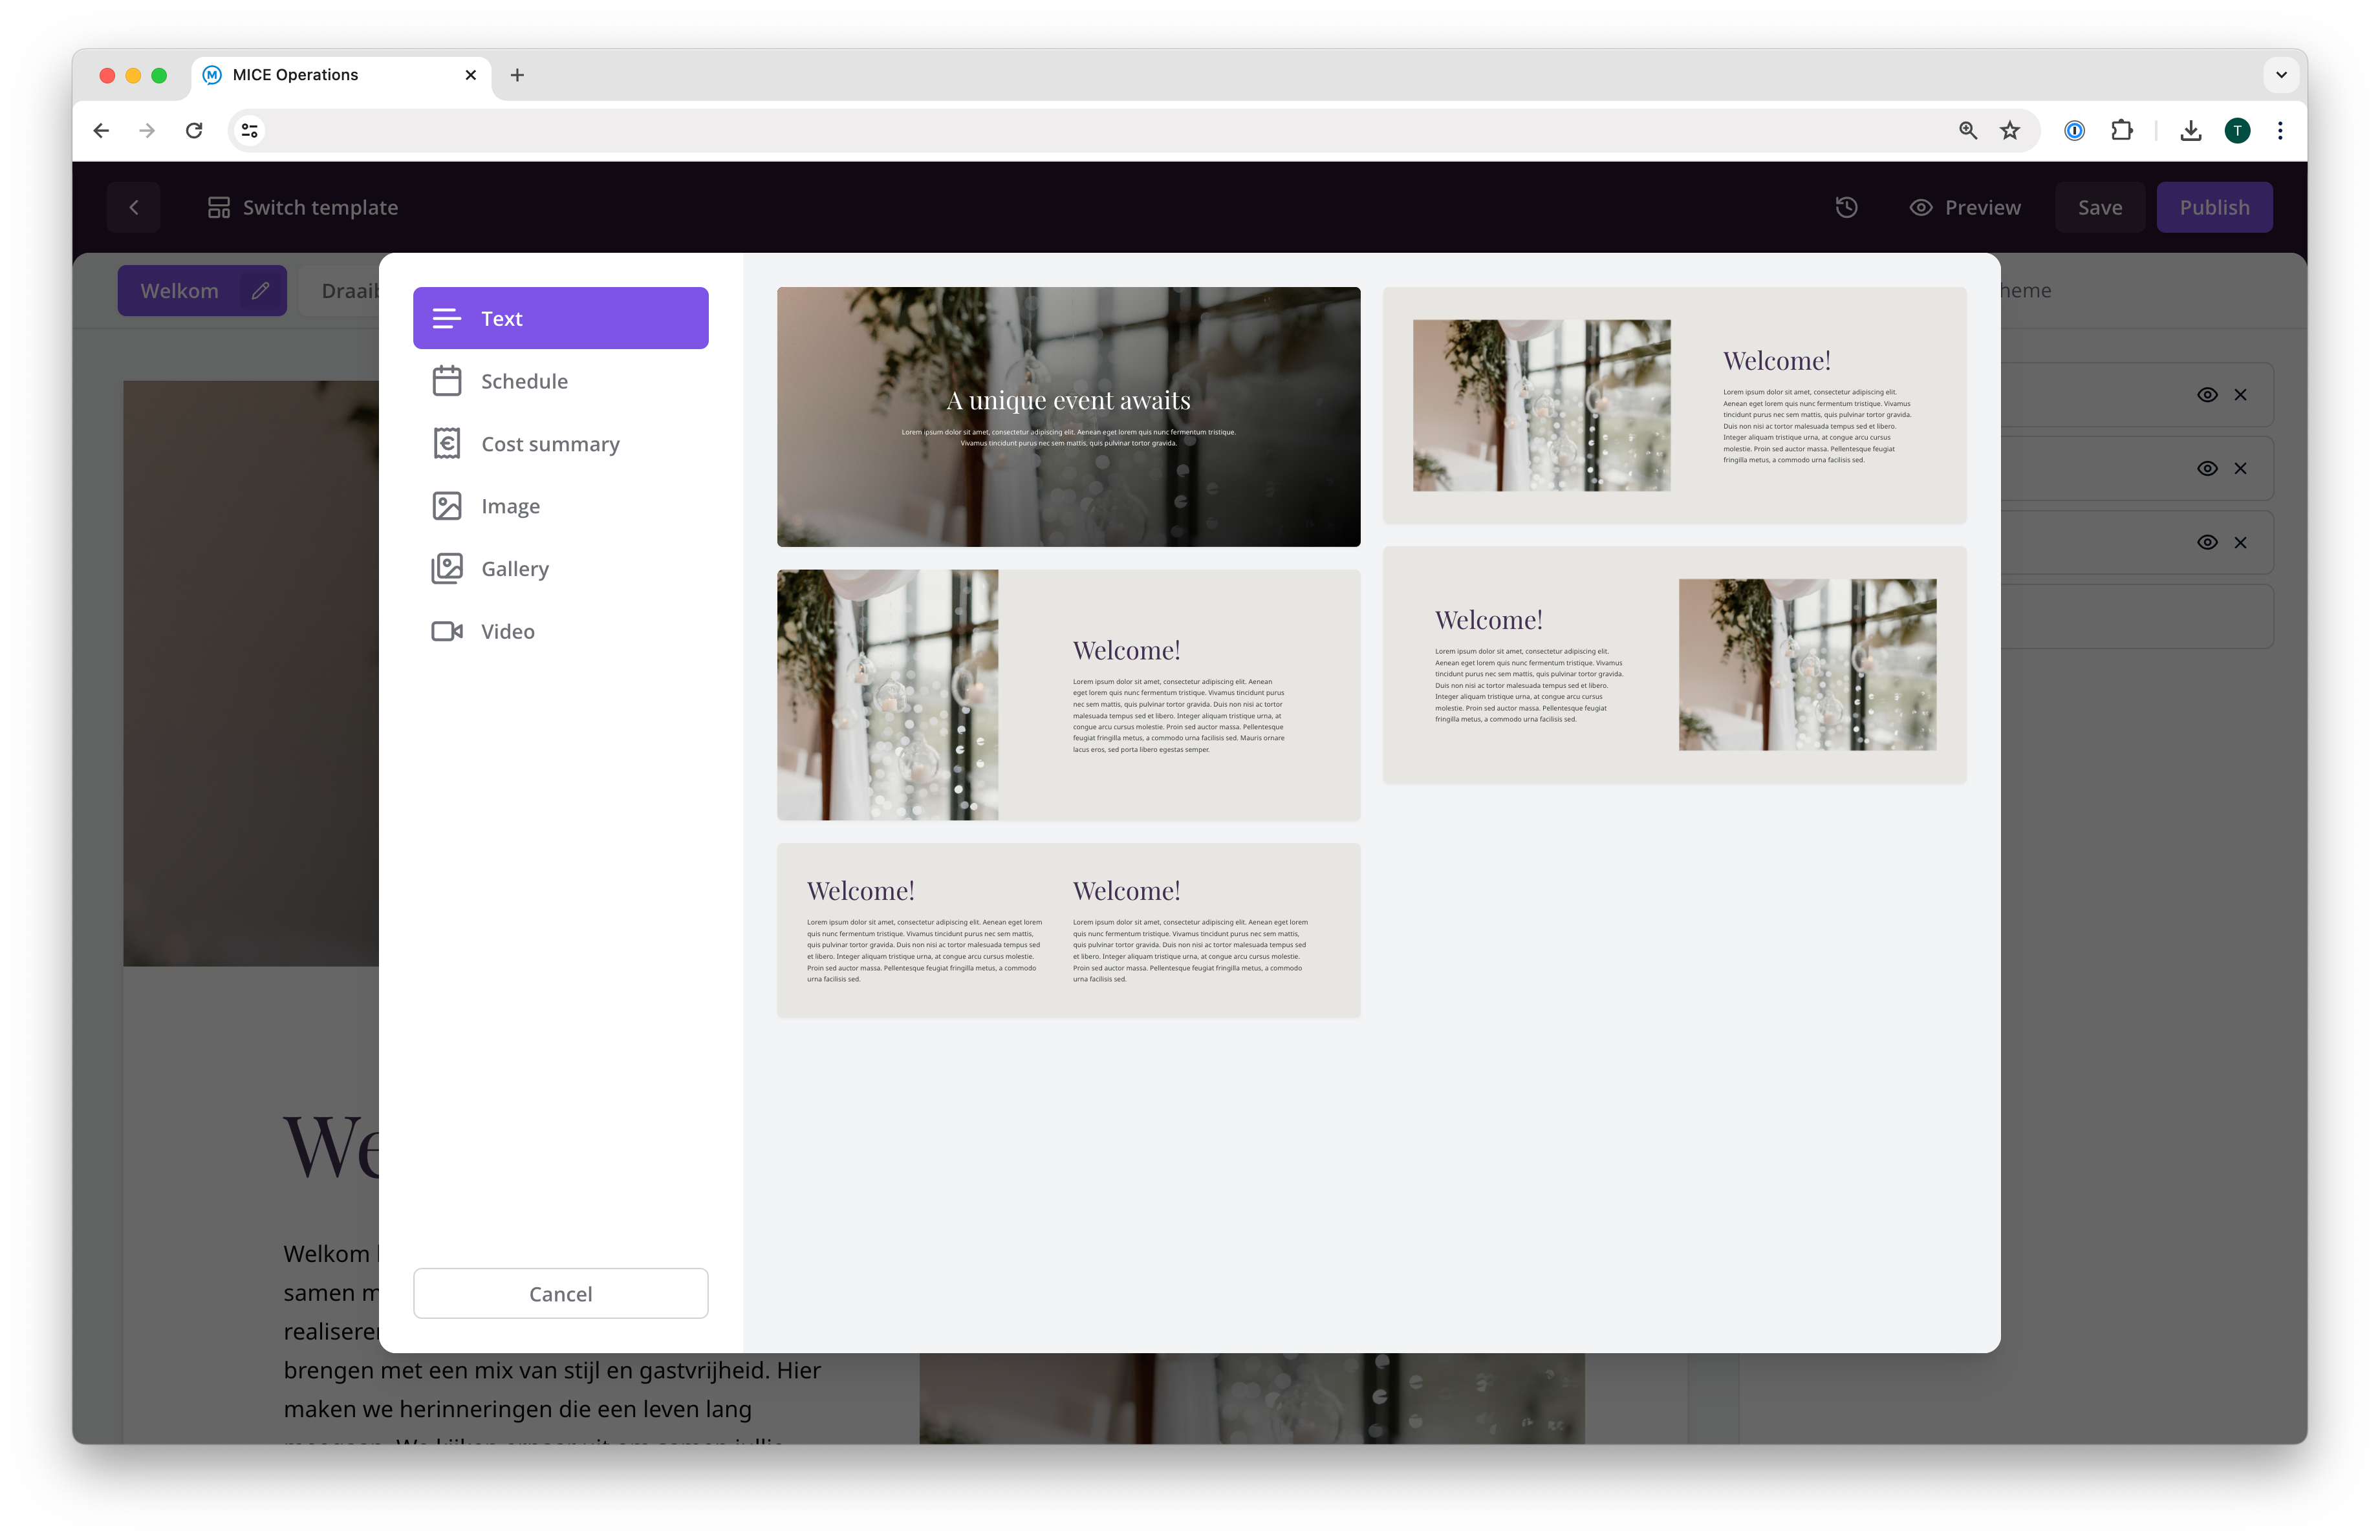Image resolution: width=2380 pixels, height=1540 pixels.
Task: Pick the 'A unique event awaits' hero layout
Action: (x=1068, y=417)
